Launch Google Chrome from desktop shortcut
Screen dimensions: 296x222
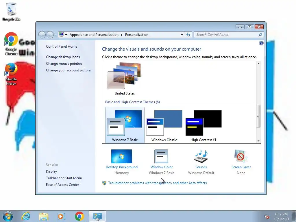click(x=11, y=44)
